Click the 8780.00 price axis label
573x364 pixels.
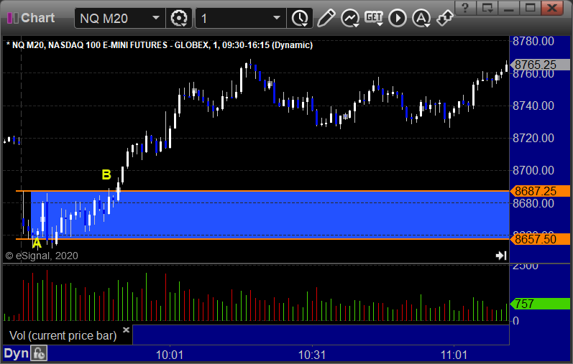533,41
